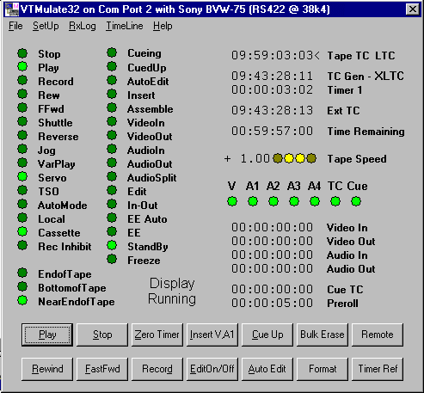Image resolution: width=424 pixels, height=393 pixels.
Task: Click the lit Servo status LED
Action: (x=22, y=176)
